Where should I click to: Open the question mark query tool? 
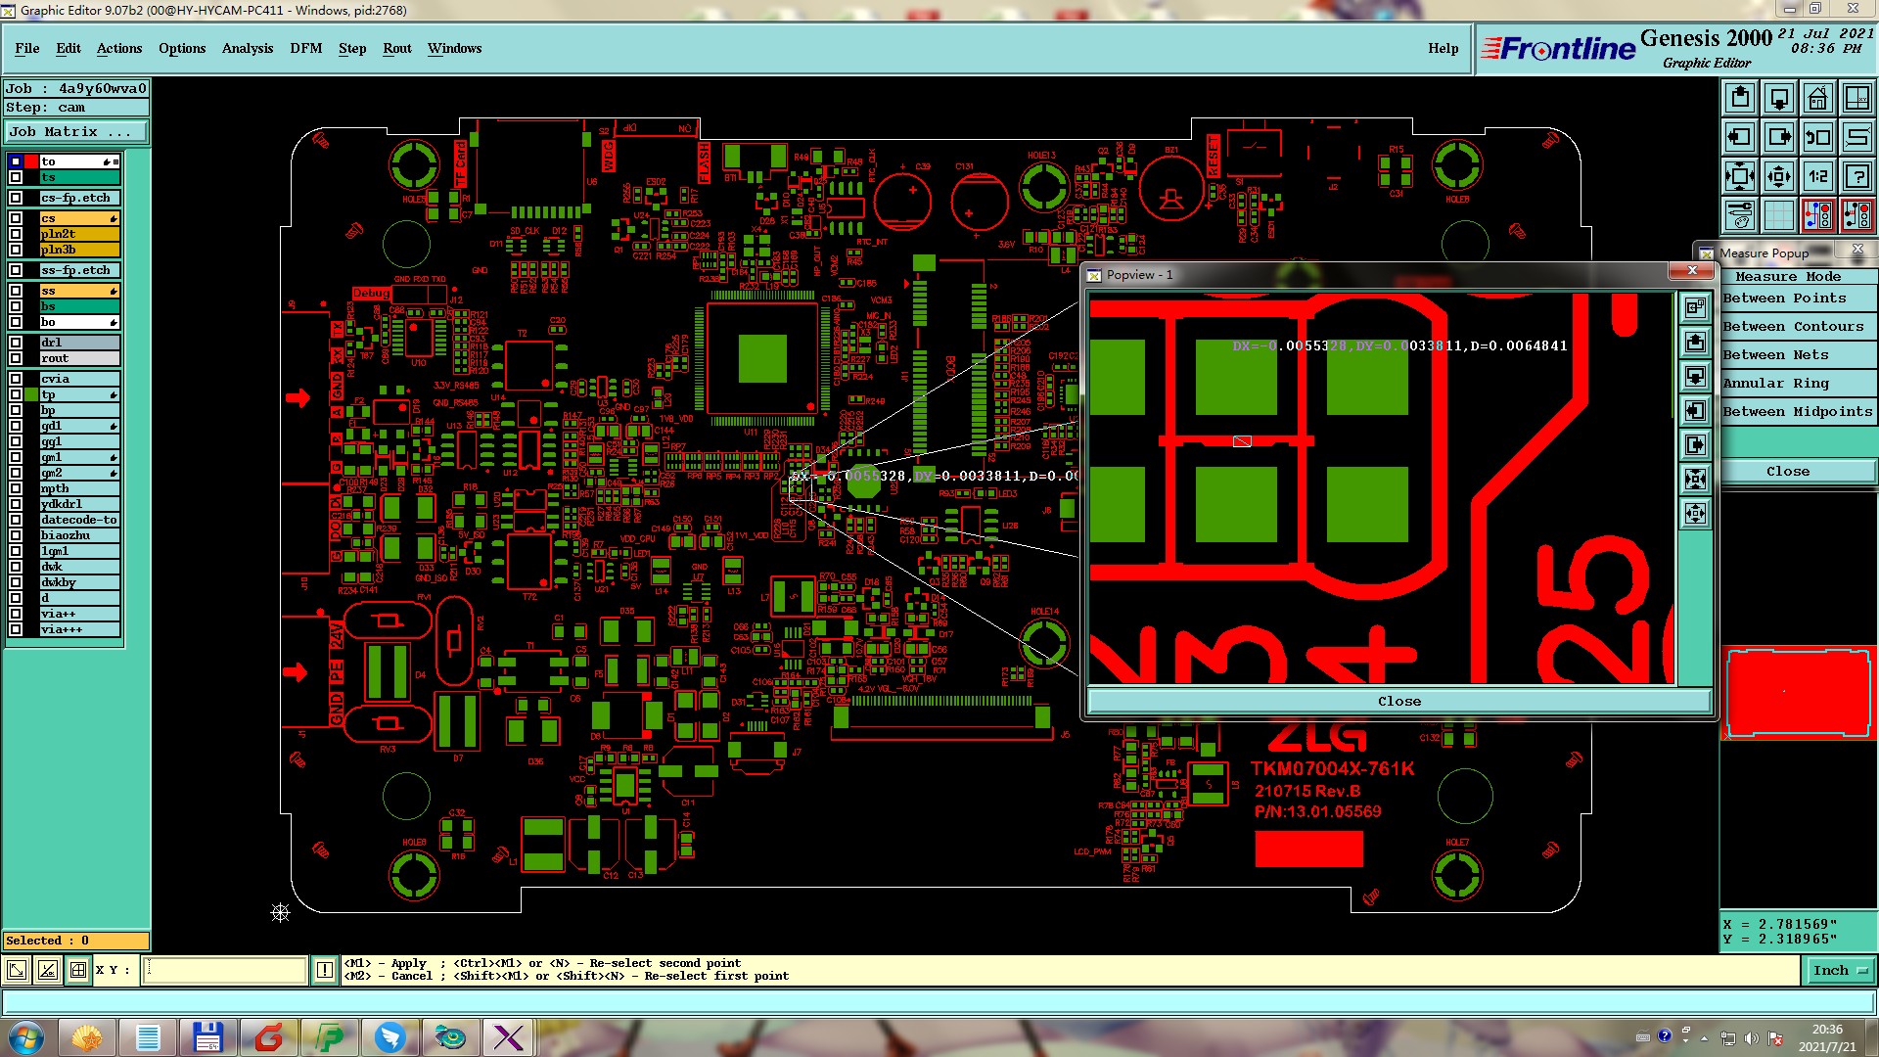coord(1856,176)
